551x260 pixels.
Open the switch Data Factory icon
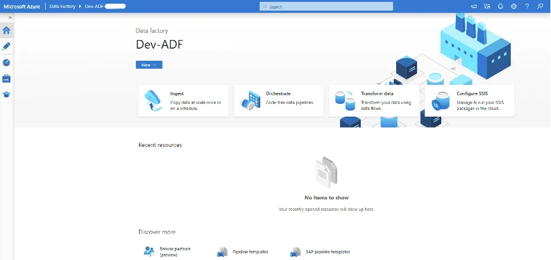click(487, 6)
